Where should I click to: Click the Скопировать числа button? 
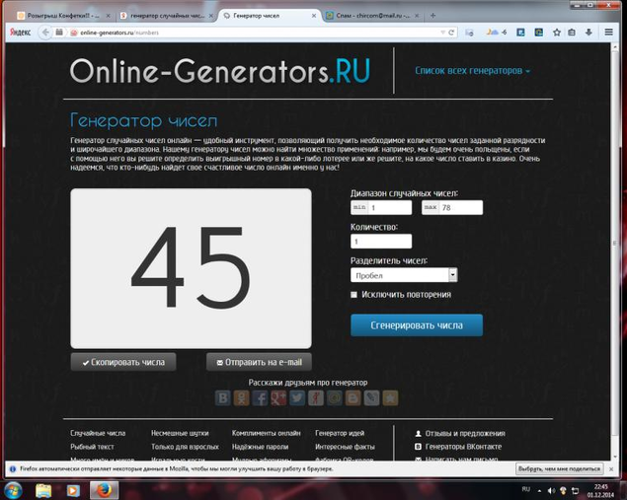(123, 362)
